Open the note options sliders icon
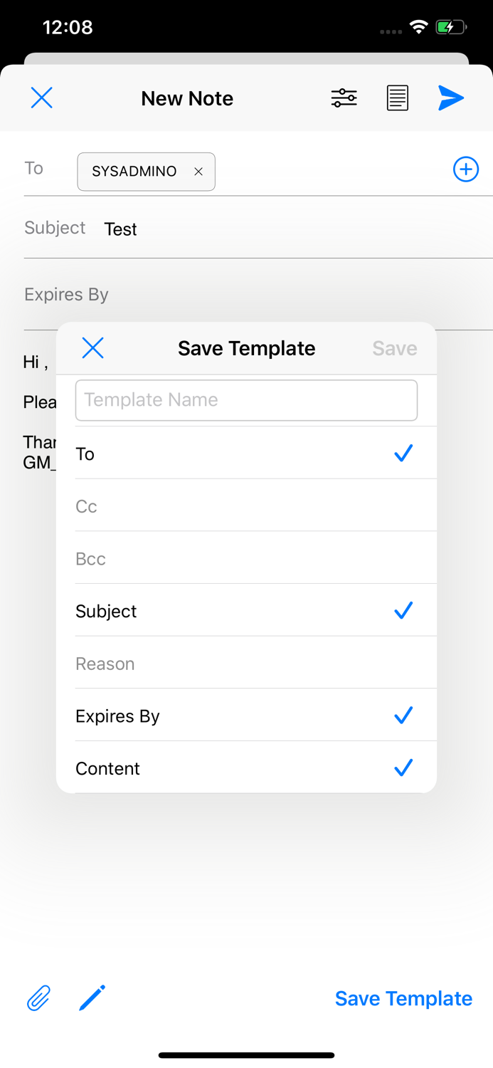The image size is (493, 1068). [344, 98]
